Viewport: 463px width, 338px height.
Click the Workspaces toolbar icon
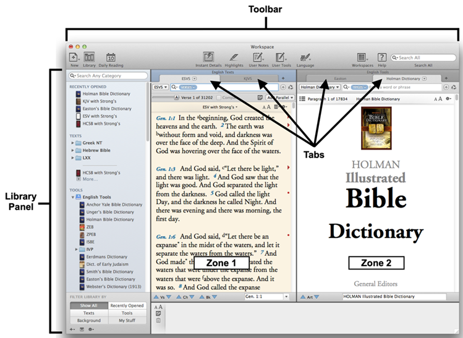tap(362, 57)
